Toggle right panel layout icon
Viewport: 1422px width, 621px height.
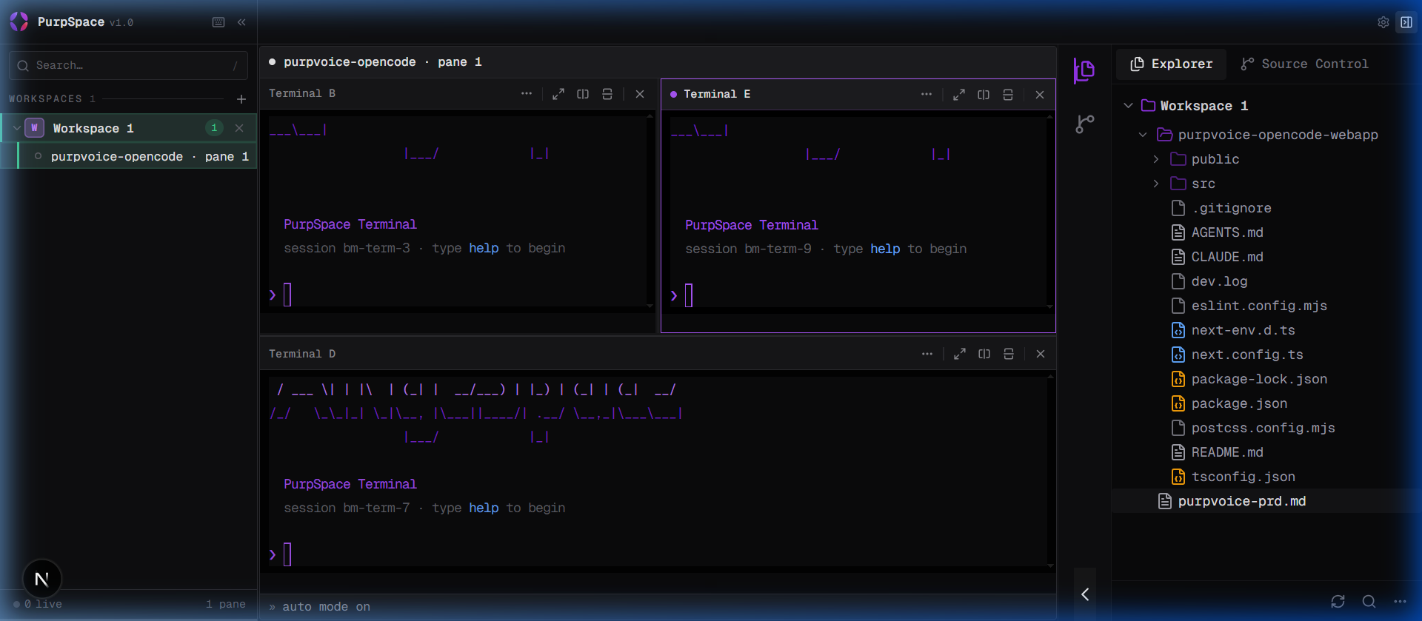1406,22
